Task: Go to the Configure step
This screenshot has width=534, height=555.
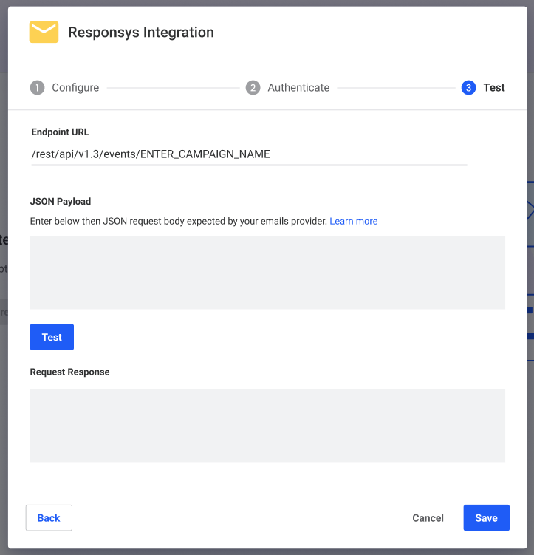Action: [x=75, y=88]
